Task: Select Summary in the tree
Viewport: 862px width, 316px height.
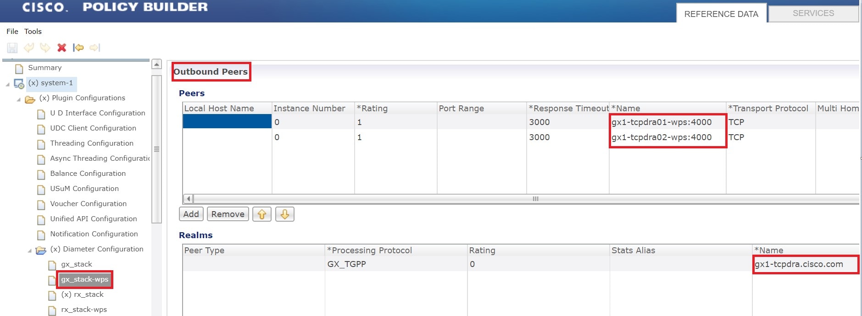Action: click(x=45, y=68)
